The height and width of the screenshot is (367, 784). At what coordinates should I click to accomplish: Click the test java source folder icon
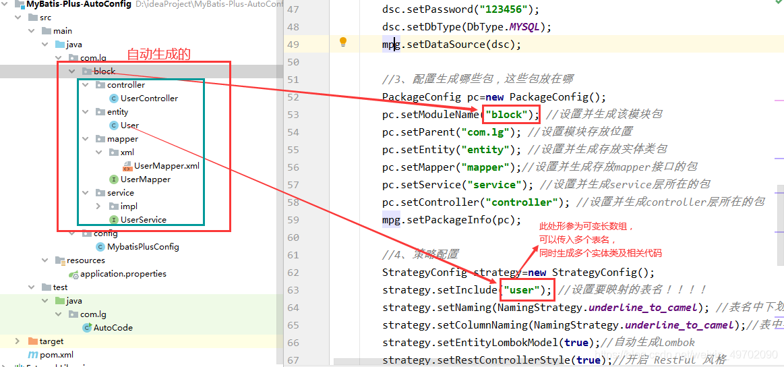60,301
